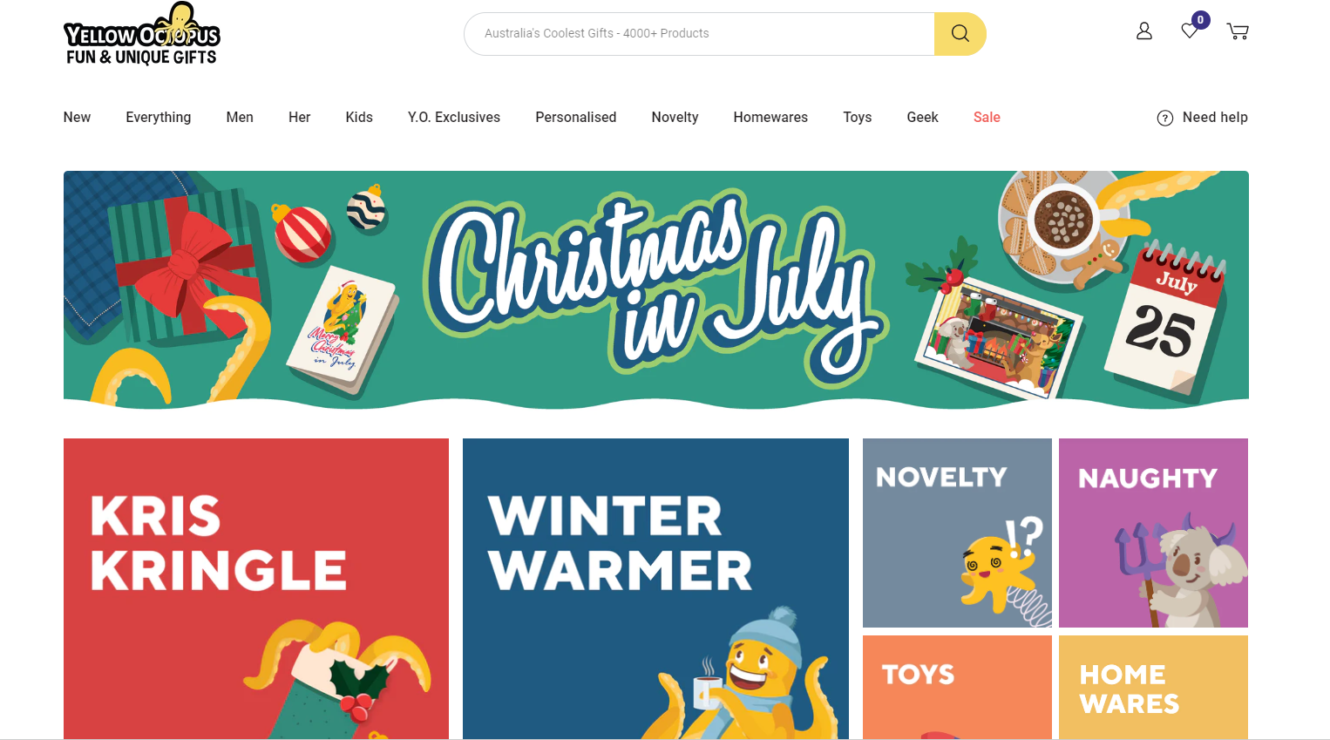Open the Kris Kringle tile
Viewport: 1330px width, 740px height.
pyautogui.click(x=256, y=588)
